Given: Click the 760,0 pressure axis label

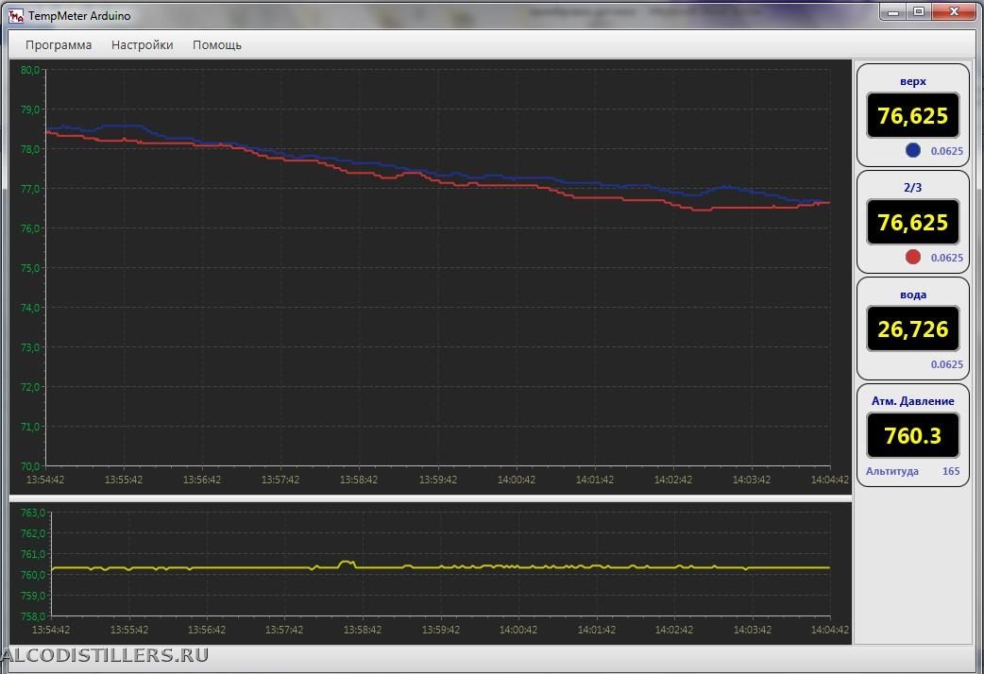Looking at the screenshot, I should [33, 575].
